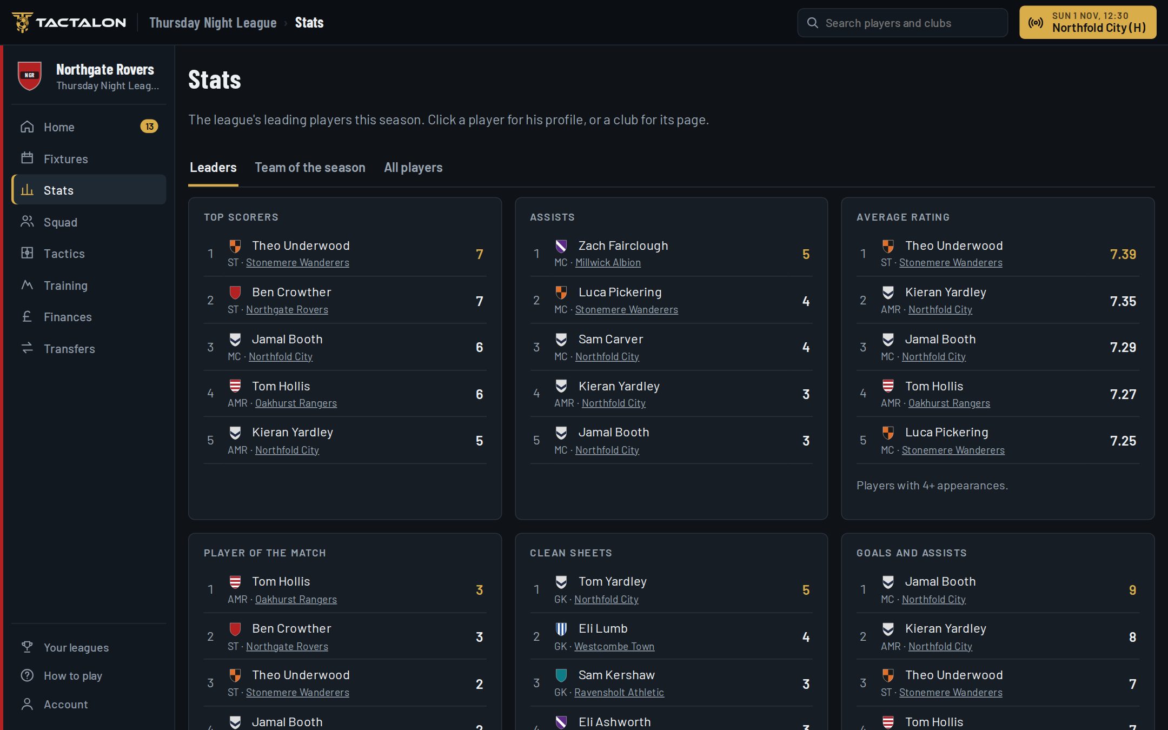Open the Fixtures calendar icon
The width and height of the screenshot is (1168, 730).
click(x=27, y=158)
